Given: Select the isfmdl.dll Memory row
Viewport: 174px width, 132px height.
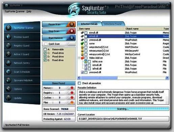Looking at the screenshot, I should (123, 36).
